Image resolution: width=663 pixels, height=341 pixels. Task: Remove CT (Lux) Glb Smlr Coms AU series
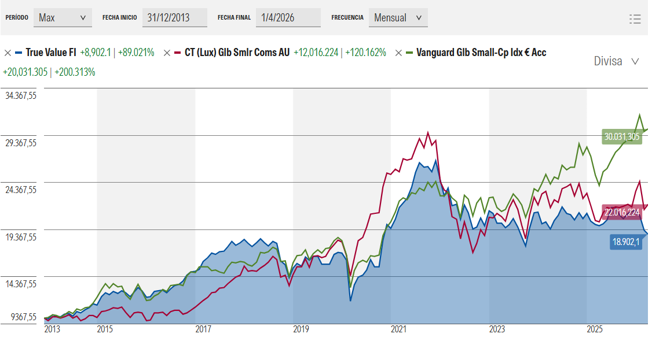pos(167,53)
